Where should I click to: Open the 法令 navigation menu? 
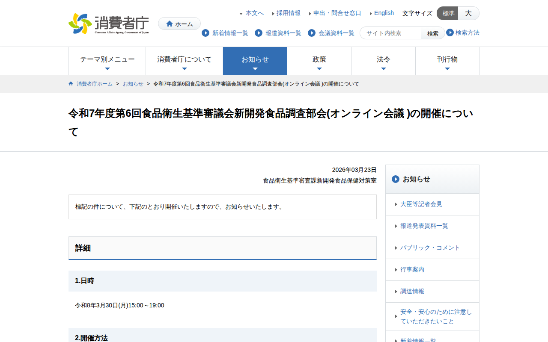(383, 61)
